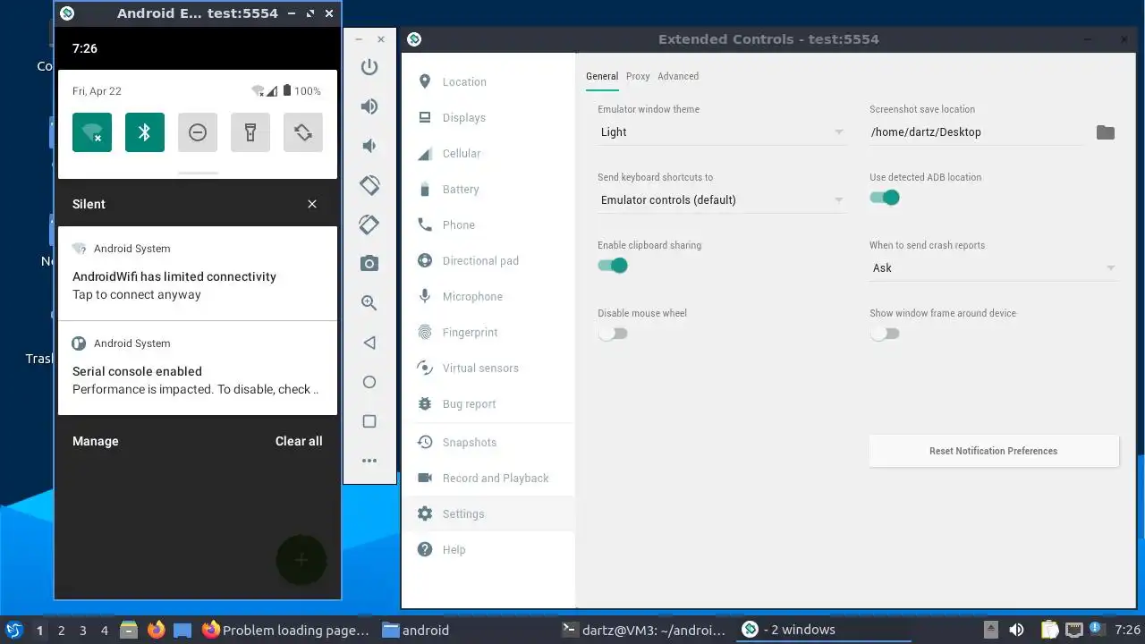The image size is (1145, 644).
Task: Click Manage in Android notification shade
Action: (96, 441)
